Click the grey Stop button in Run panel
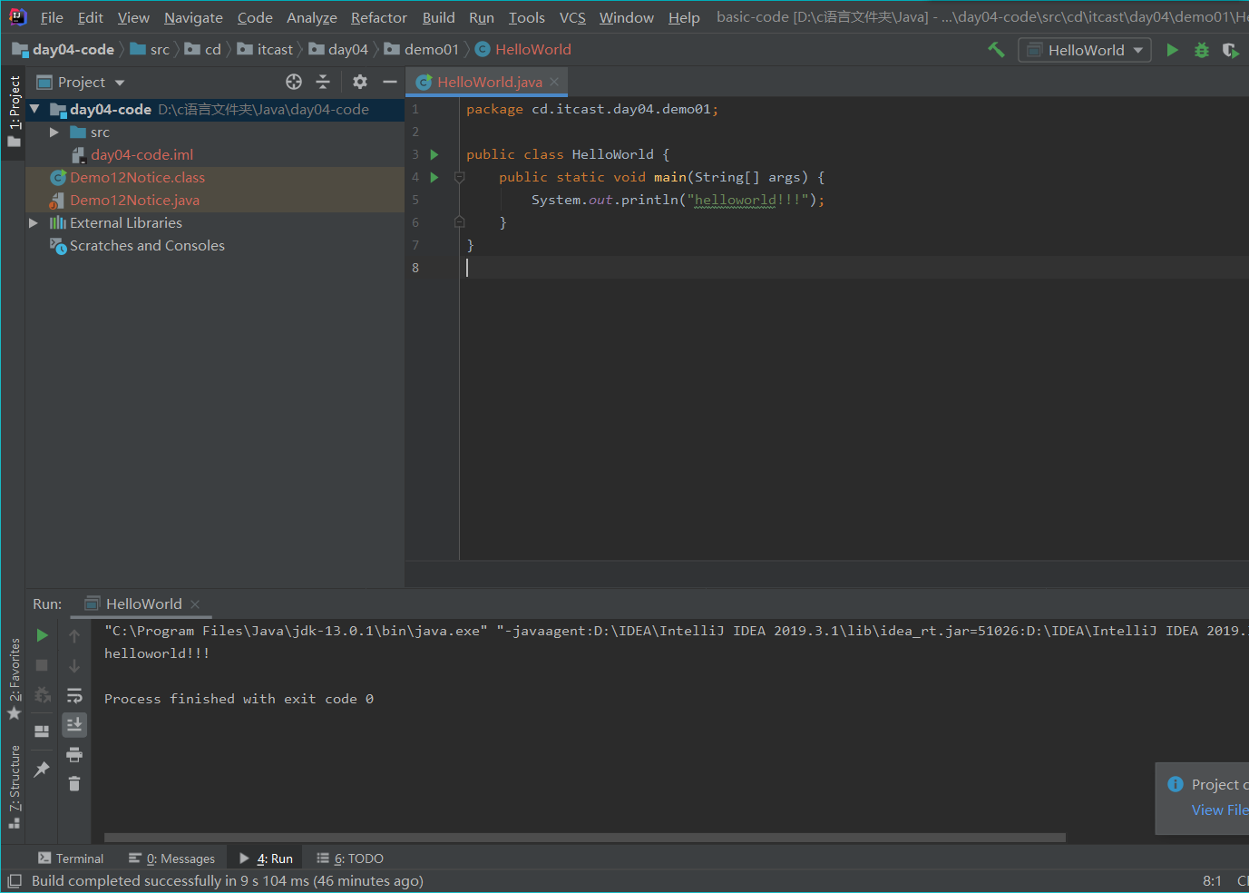1249x893 pixels. 42,665
